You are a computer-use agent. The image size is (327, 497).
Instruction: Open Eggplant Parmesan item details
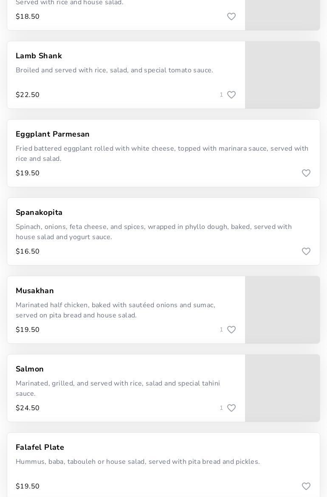pyautogui.click(x=53, y=134)
